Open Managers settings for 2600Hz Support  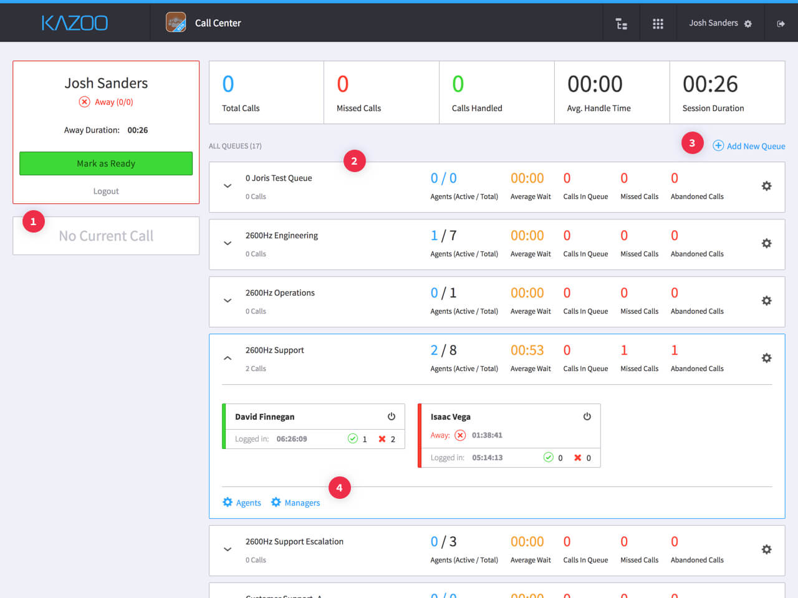[x=296, y=503]
